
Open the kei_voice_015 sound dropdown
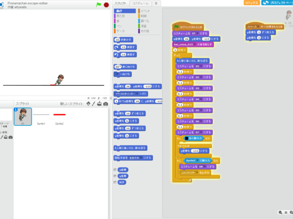[x=195, y=44]
